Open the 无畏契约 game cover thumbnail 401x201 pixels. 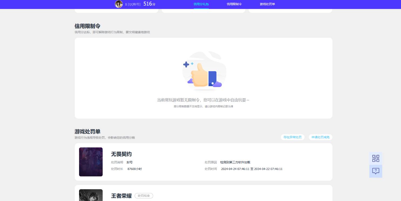(x=91, y=162)
